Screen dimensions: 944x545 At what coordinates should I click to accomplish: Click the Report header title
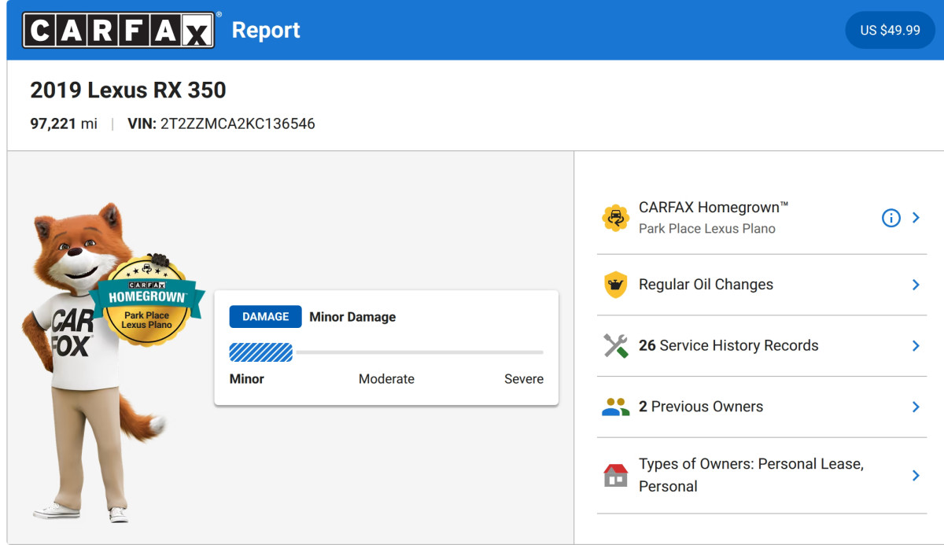point(266,30)
